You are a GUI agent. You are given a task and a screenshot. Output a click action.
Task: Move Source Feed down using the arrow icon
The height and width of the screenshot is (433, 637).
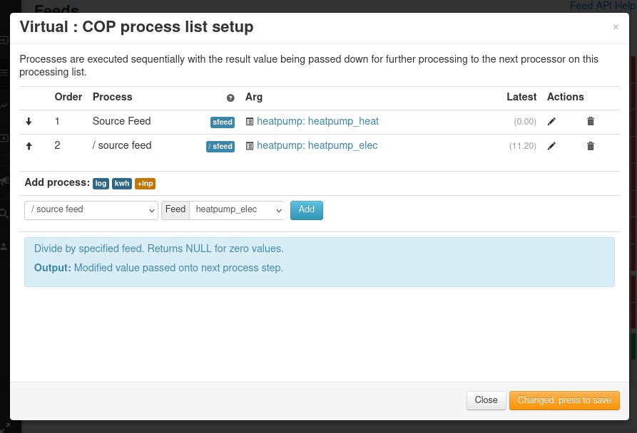pyautogui.click(x=29, y=121)
